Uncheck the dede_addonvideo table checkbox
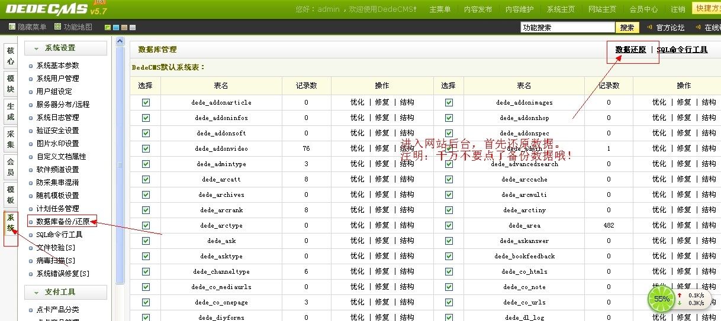The image size is (721, 321). 146,148
